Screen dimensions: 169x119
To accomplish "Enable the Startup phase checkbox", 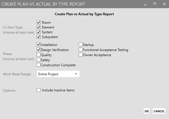I will pos(81,45).
